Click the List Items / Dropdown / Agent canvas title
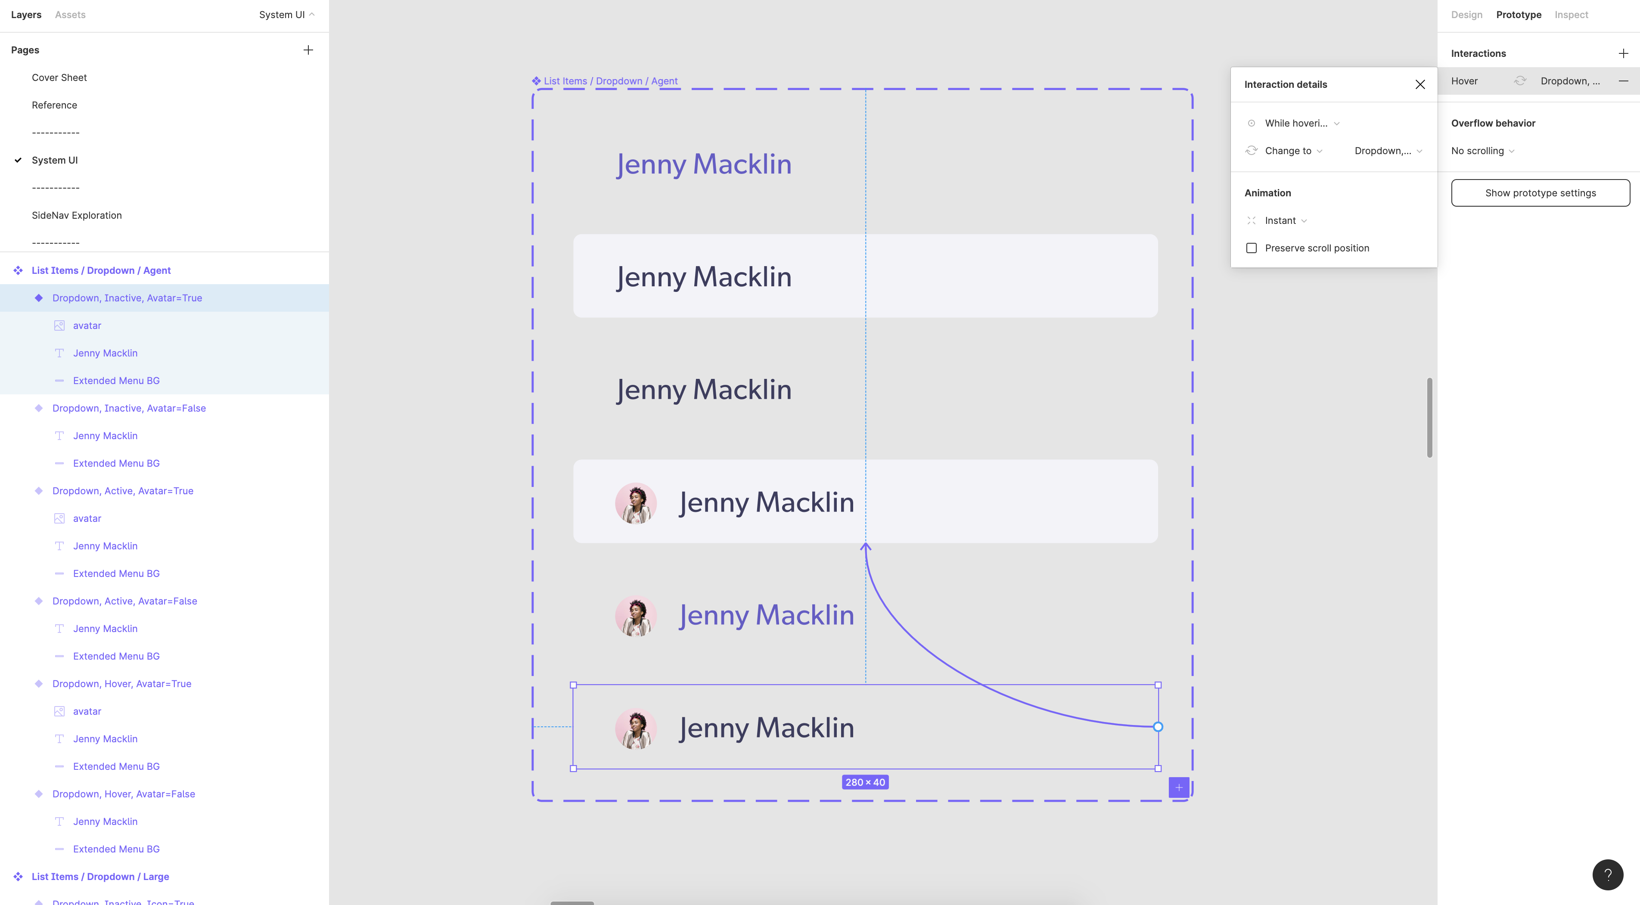Viewport: 1640px width, 905px height. pyautogui.click(x=611, y=81)
